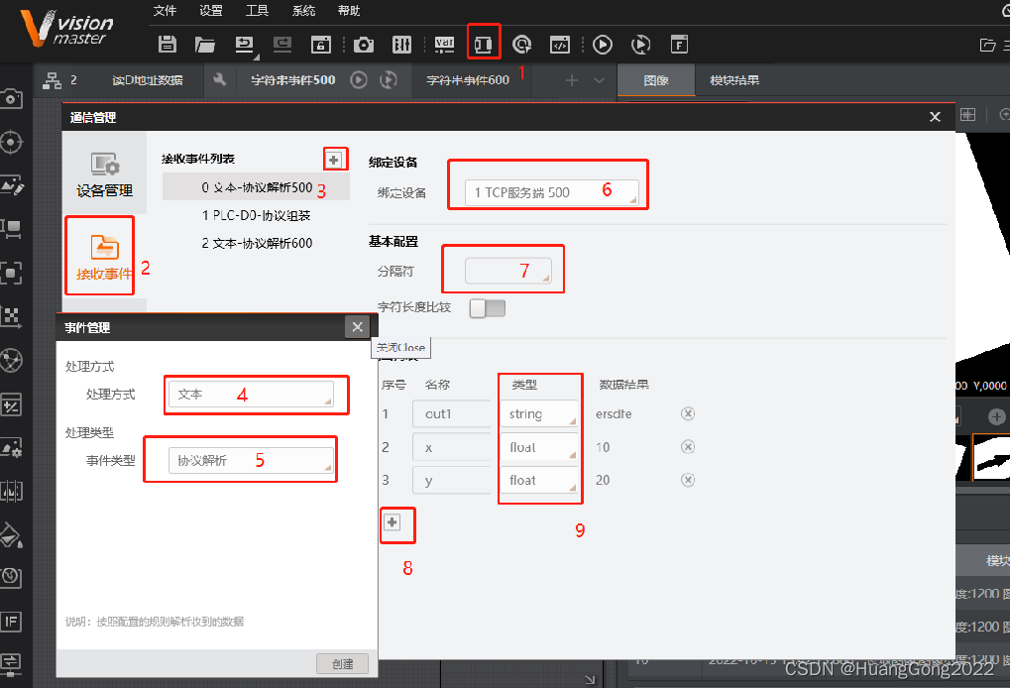The width and height of the screenshot is (1010, 689).
Task: Add a new receive event
Action: click(x=334, y=160)
